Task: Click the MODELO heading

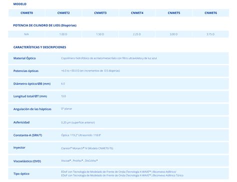Action: [20, 4]
